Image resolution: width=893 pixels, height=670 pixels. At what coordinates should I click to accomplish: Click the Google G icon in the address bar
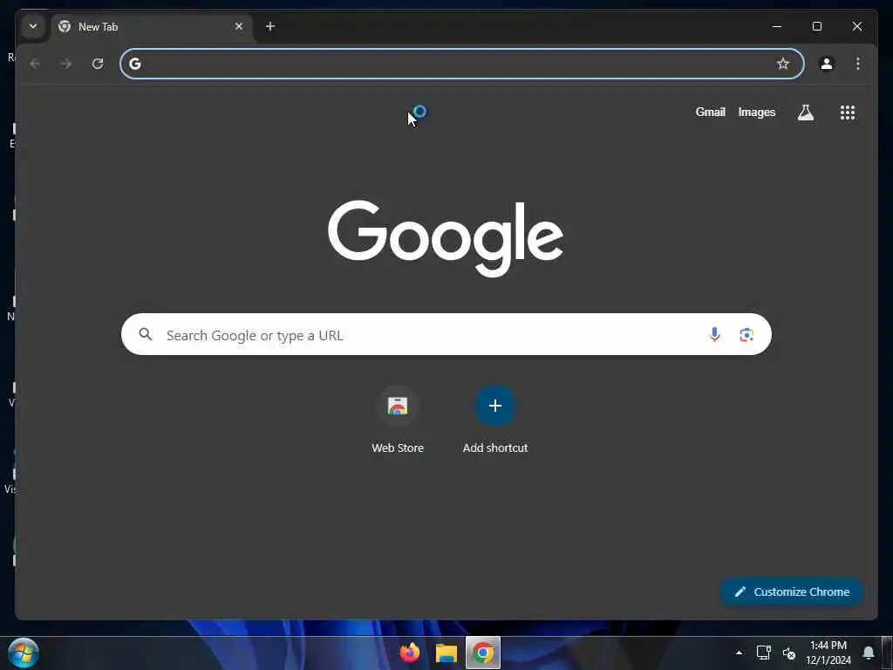pyautogui.click(x=135, y=64)
